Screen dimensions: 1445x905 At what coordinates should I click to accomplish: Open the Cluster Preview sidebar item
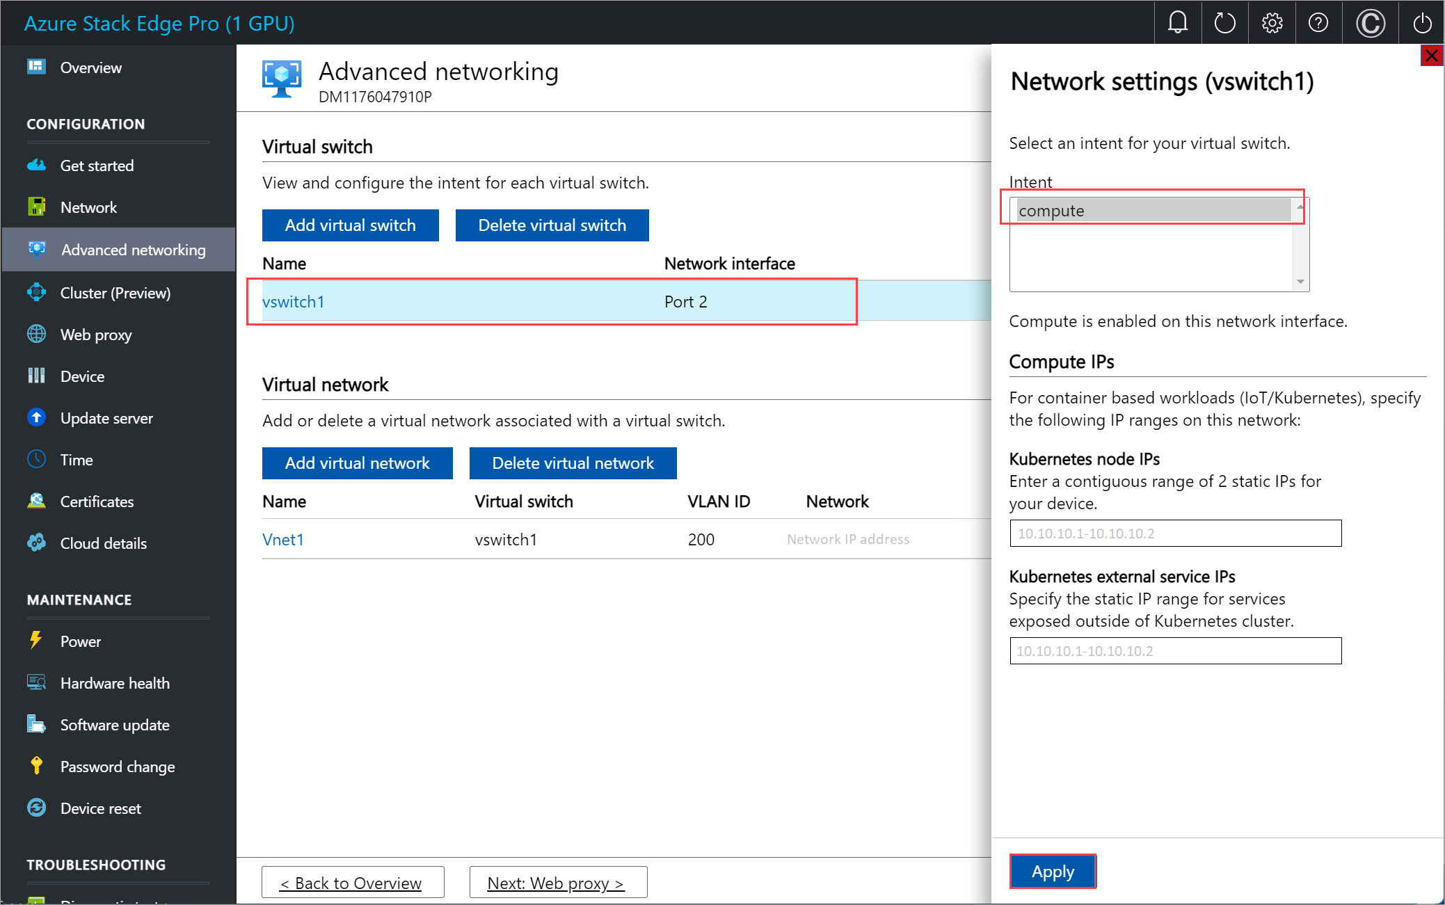(x=115, y=292)
